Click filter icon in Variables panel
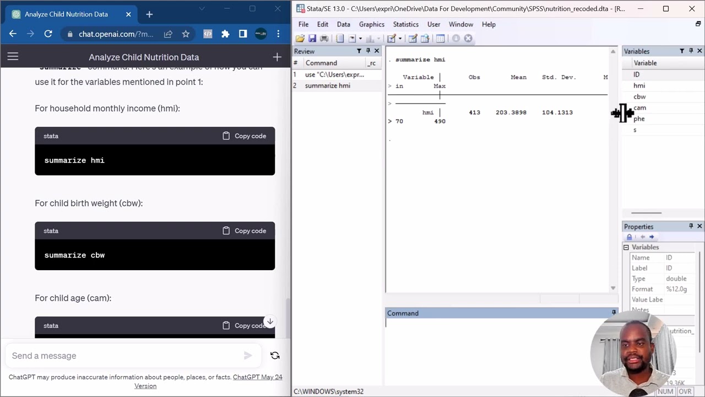The width and height of the screenshot is (705, 397). [x=682, y=51]
